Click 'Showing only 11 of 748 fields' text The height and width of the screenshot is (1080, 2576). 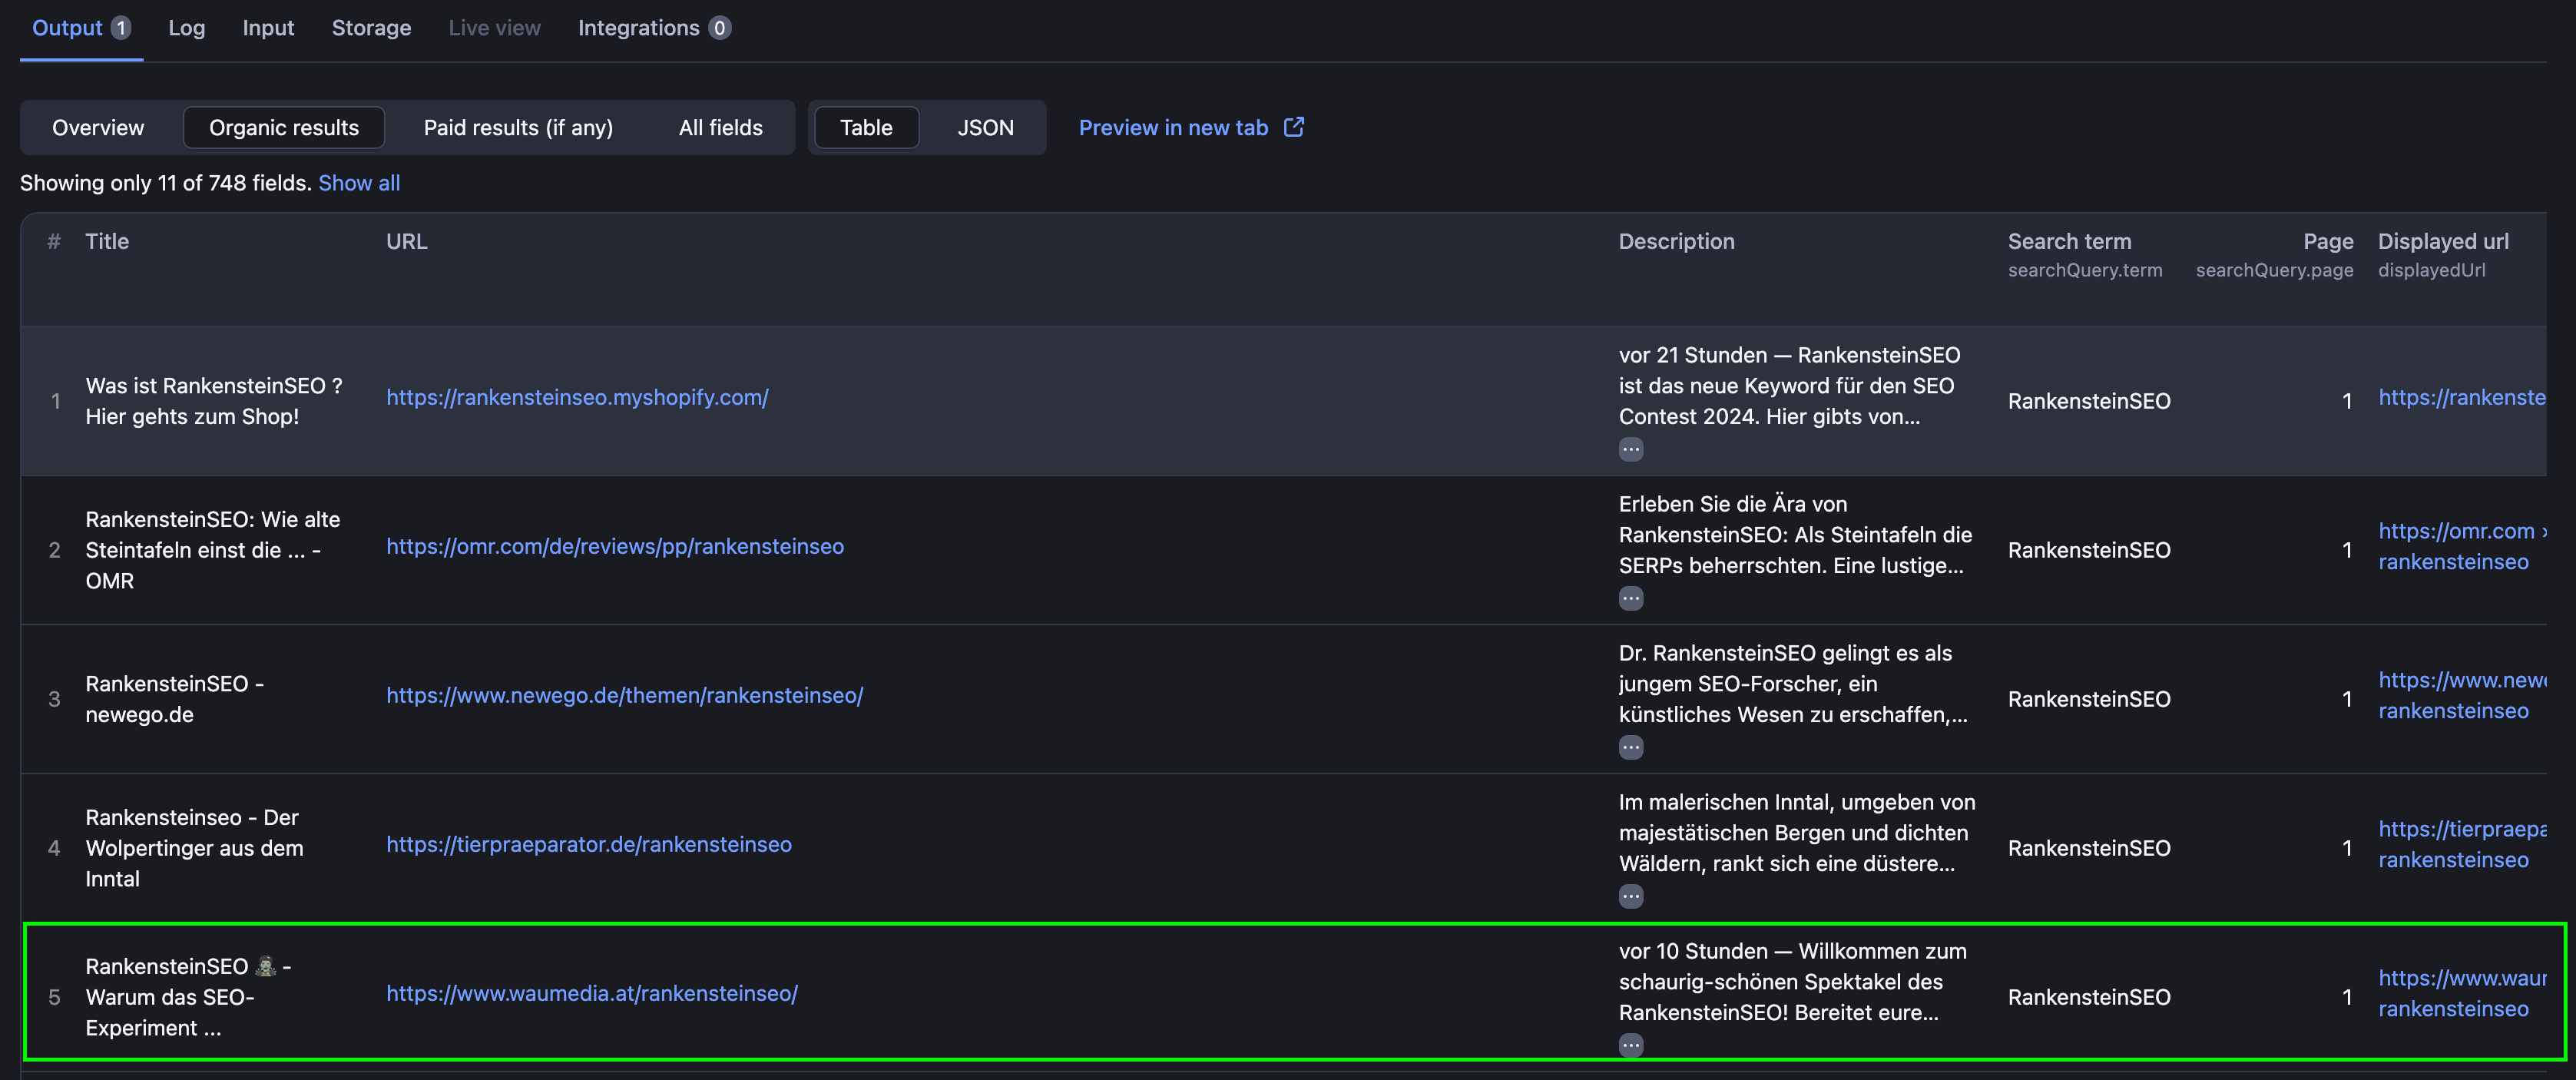[x=166, y=183]
